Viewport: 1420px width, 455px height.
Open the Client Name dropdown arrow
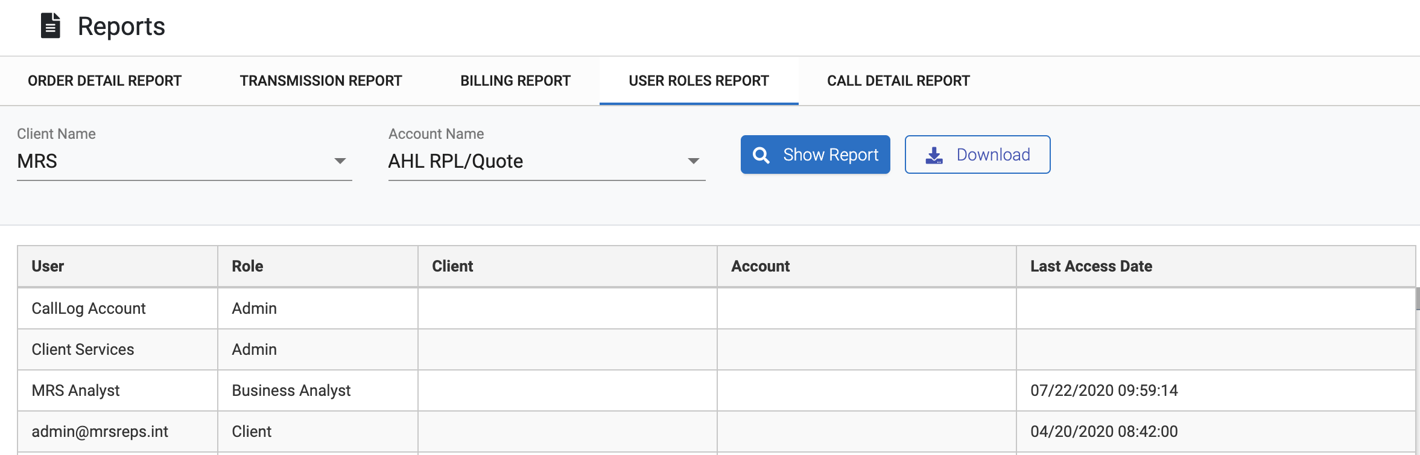coord(340,161)
